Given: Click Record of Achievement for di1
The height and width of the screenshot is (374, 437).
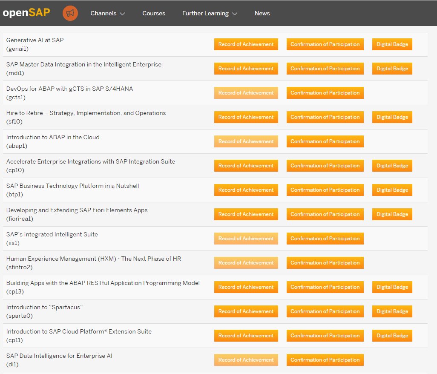Looking at the screenshot, I should 246,360.
